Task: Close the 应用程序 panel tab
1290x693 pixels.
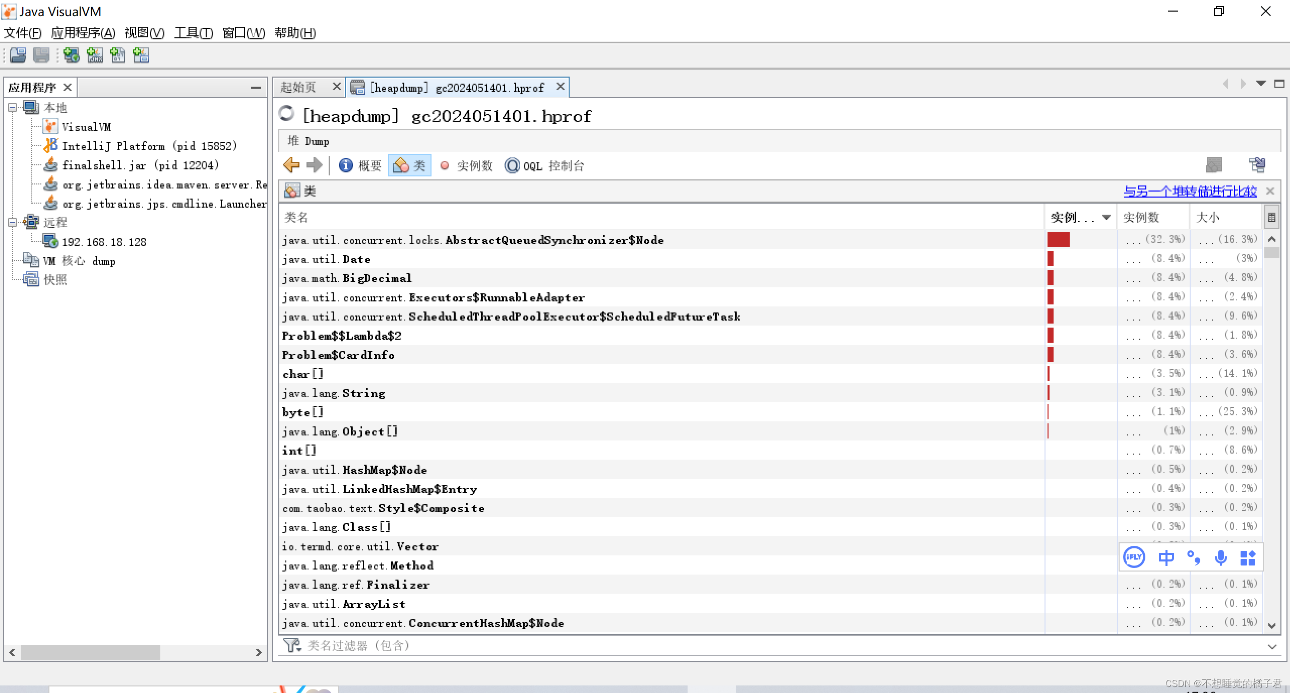Action: [67, 87]
